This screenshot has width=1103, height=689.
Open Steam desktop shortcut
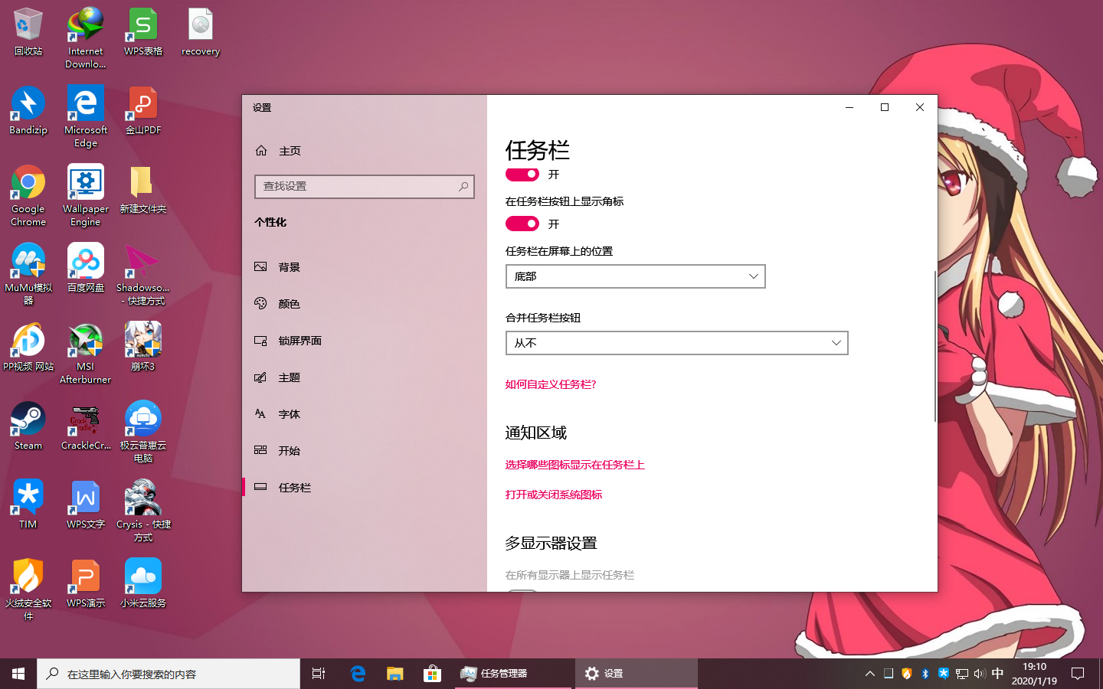tap(28, 426)
